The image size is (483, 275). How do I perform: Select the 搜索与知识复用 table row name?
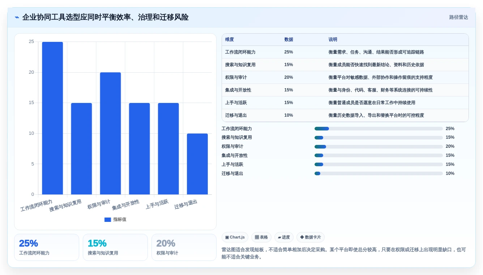click(x=240, y=65)
